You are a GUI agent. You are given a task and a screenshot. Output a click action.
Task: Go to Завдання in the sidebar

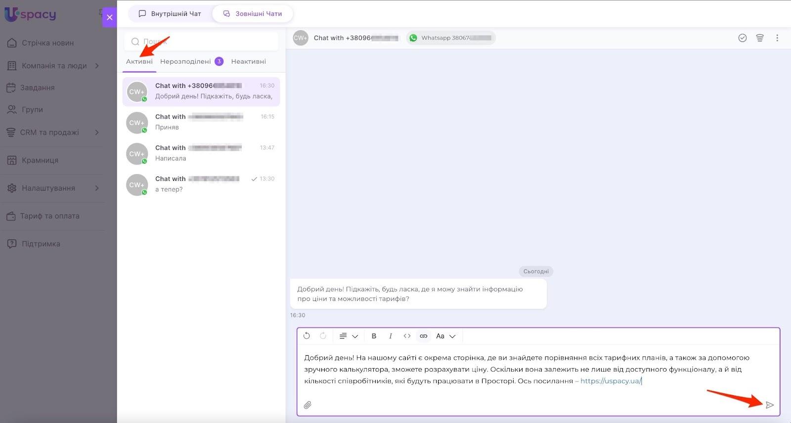[38, 87]
